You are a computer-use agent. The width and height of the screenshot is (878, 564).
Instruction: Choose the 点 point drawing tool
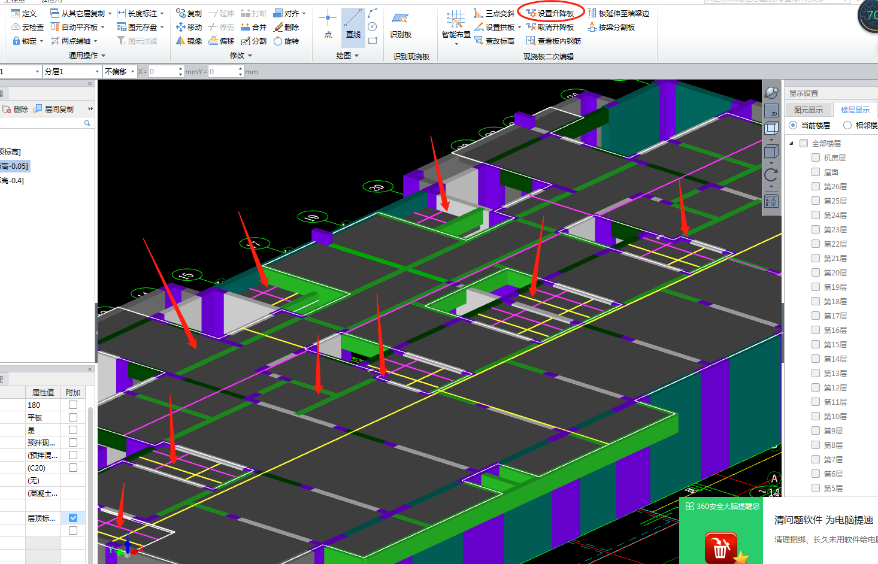pos(328,24)
